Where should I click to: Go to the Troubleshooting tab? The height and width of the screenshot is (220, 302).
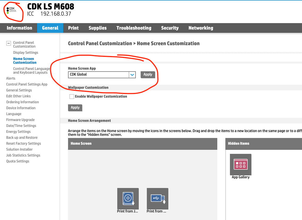(x=134, y=28)
